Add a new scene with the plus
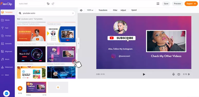The image size is (199, 97). (x=58, y=87)
